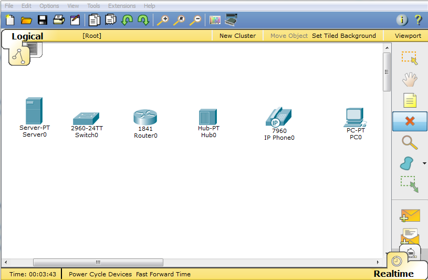Click the scroll right arrow
This screenshot has width=428, height=280.
point(378,262)
